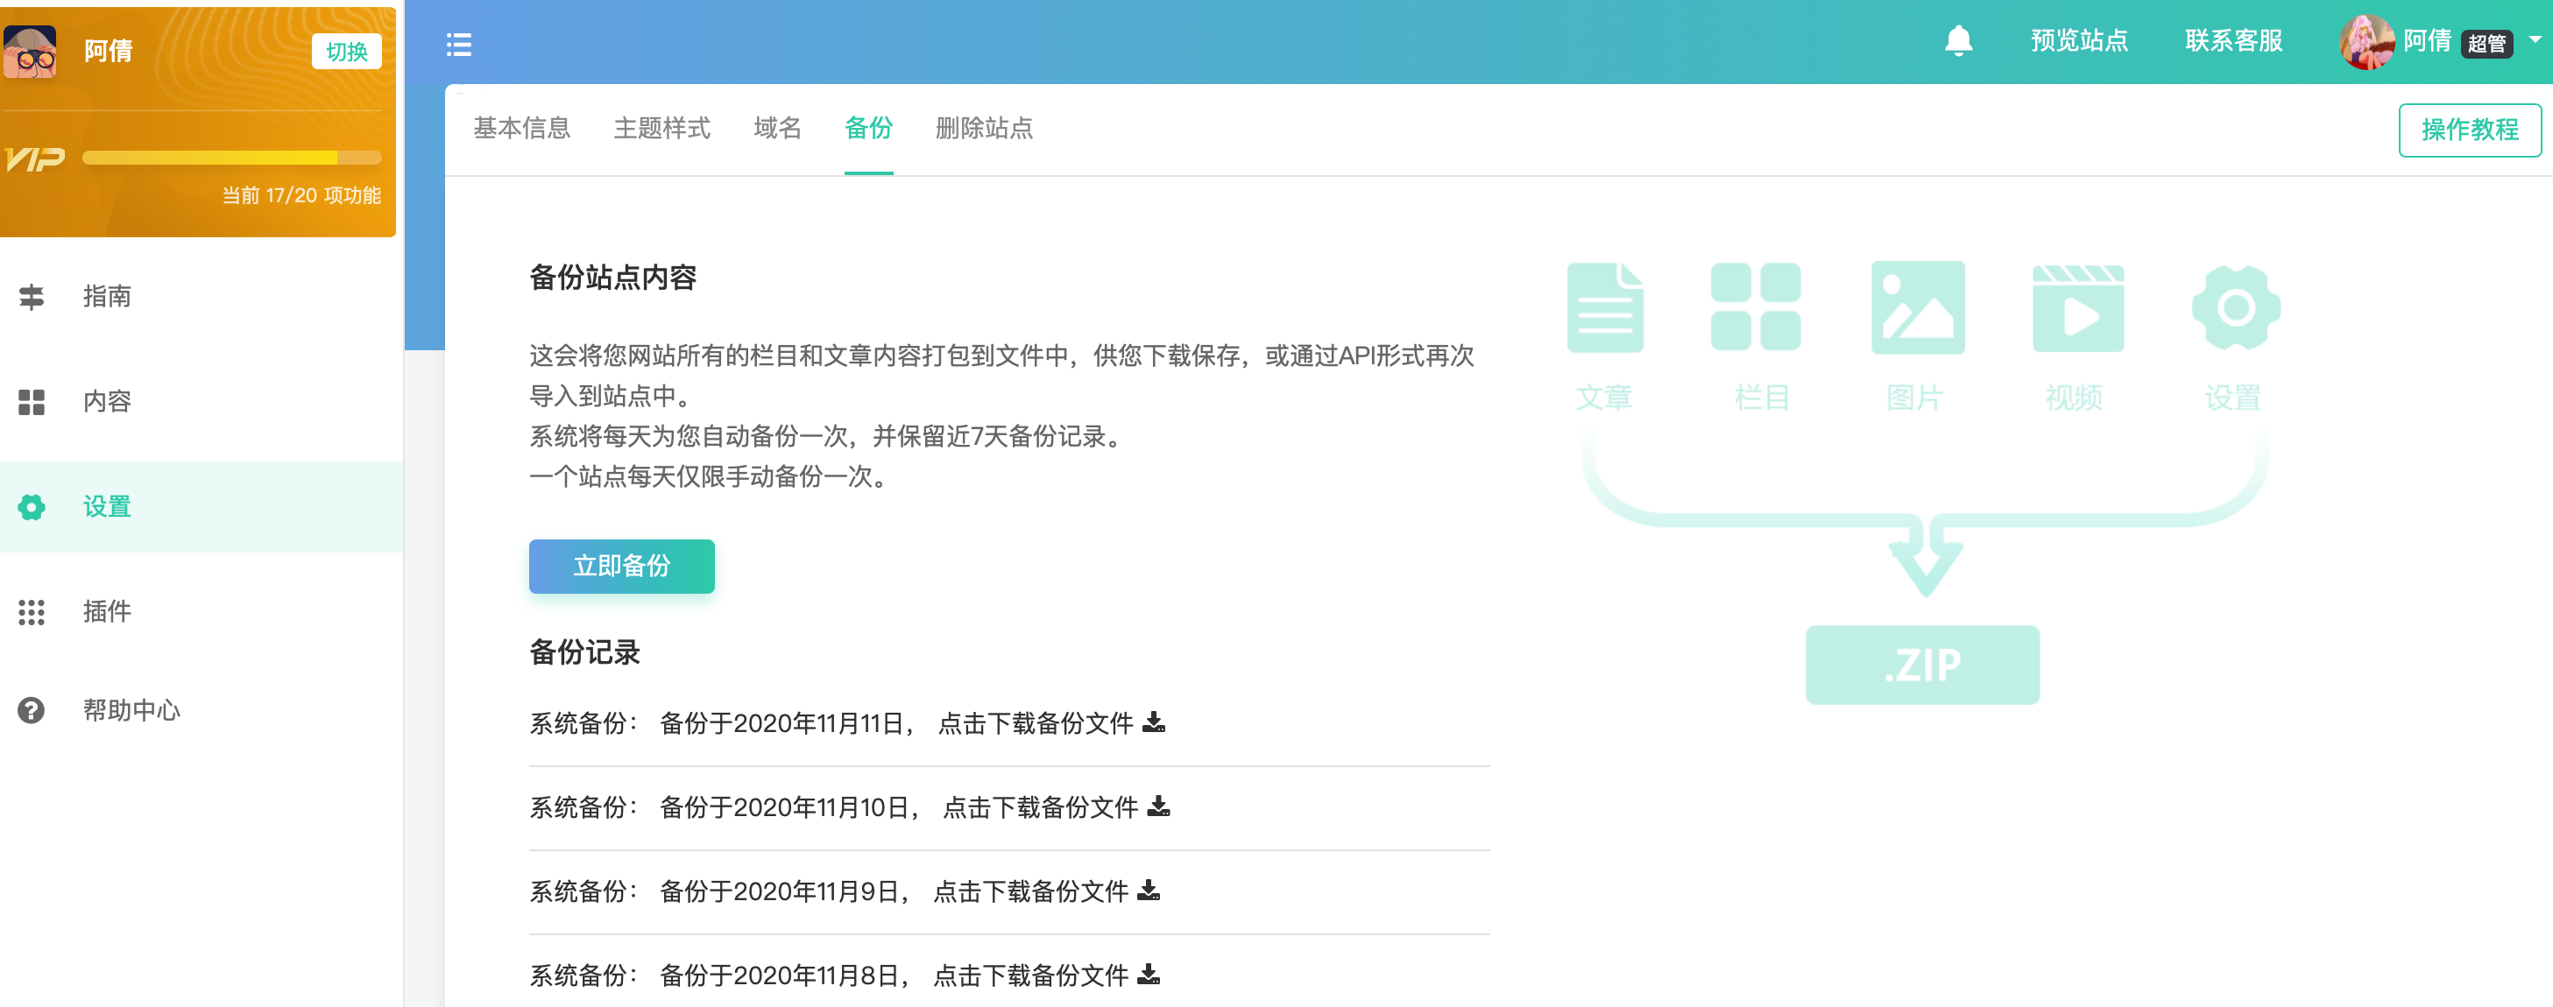2553x1007 pixels.
Task: Open the 主题样式 tab
Action: pos(661,129)
